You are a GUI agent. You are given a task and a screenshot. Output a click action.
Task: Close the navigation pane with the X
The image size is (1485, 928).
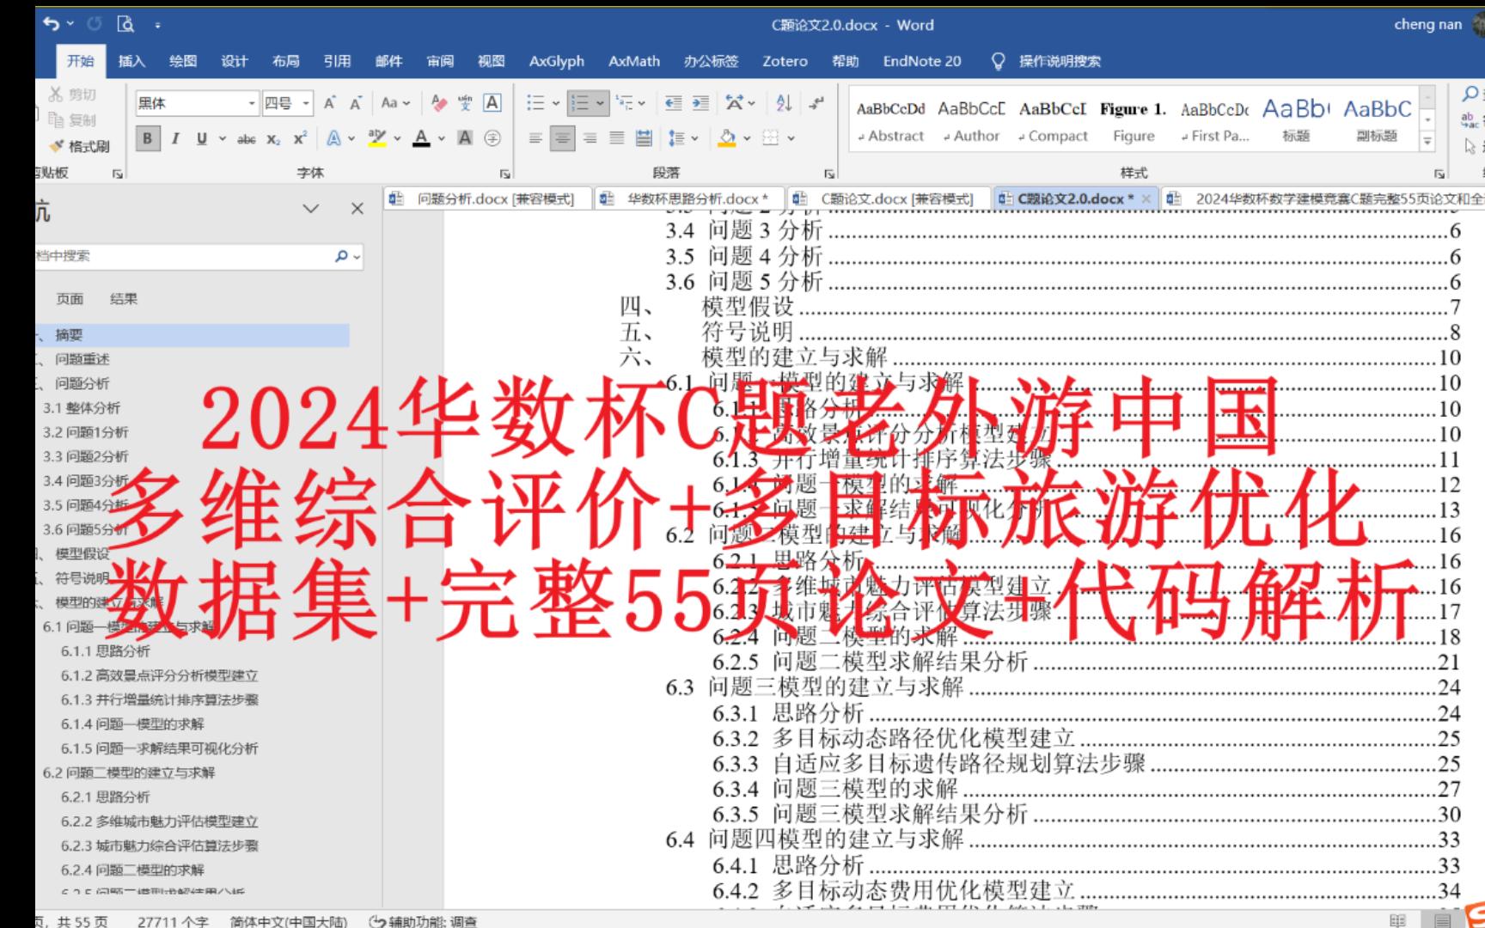[x=357, y=209]
